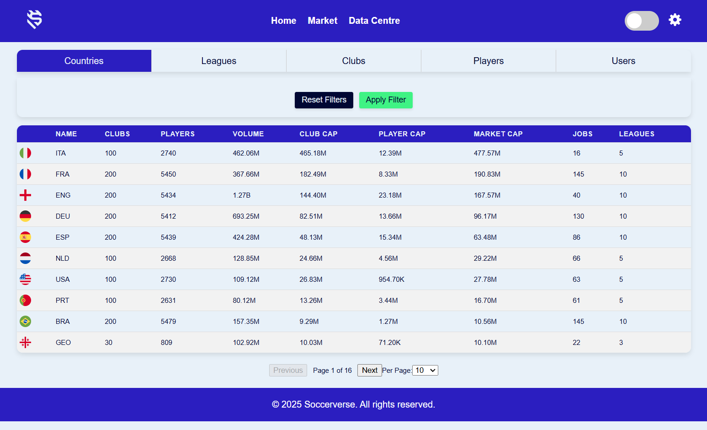This screenshot has width=707, height=430.
Task: Select the England flag icon
Action: [x=25, y=195]
